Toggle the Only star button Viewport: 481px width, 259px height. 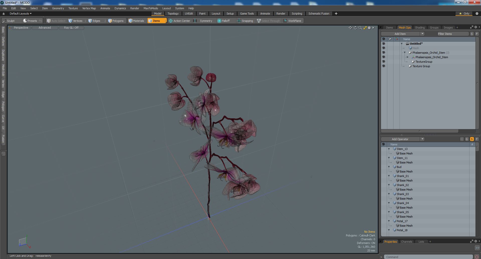coord(464,14)
